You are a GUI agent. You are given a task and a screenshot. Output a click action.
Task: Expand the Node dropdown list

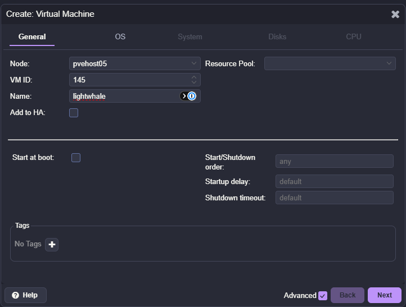(195, 63)
